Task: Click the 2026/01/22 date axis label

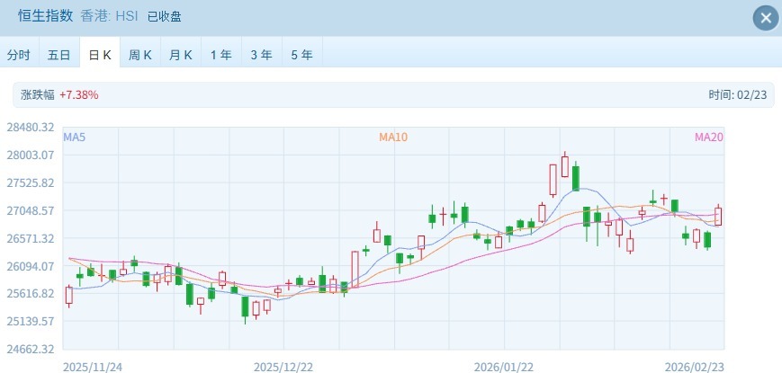Action: click(x=503, y=367)
